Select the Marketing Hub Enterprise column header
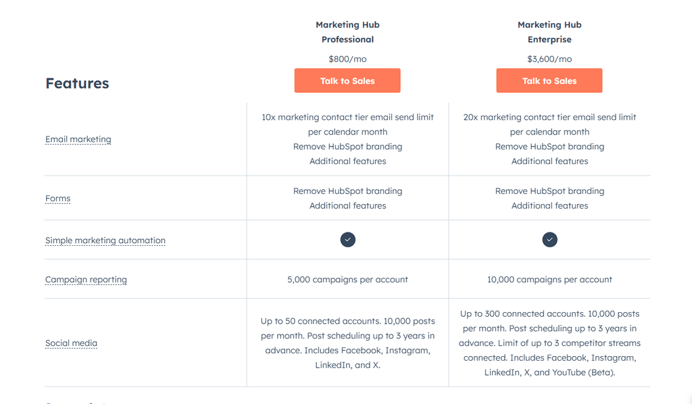 click(549, 32)
